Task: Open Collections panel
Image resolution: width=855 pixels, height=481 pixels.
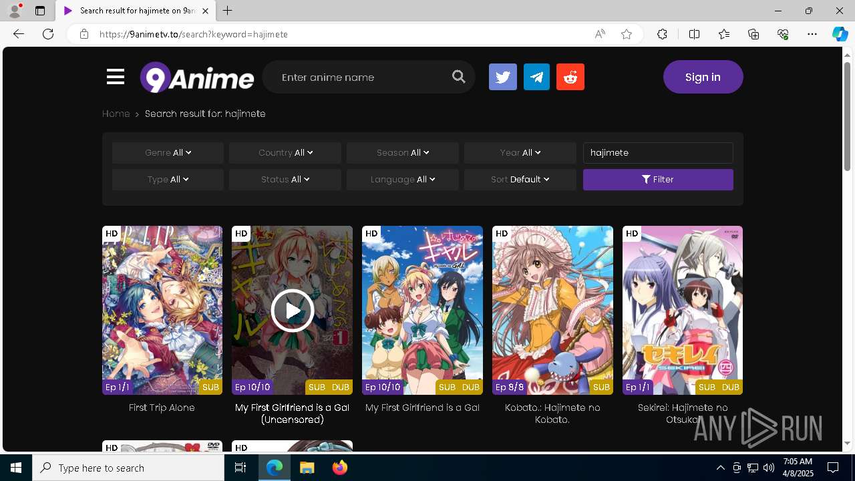Action: pyautogui.click(x=753, y=34)
